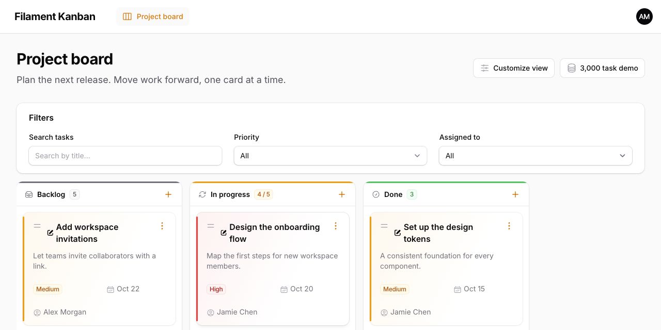
Task: Click the Filament Kanban brand title
Action: pyautogui.click(x=55, y=16)
